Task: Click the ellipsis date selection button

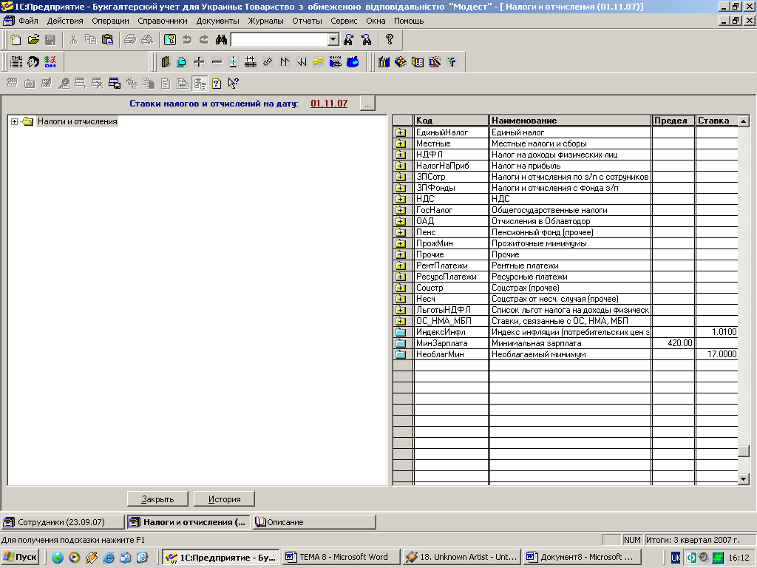Action: (367, 104)
